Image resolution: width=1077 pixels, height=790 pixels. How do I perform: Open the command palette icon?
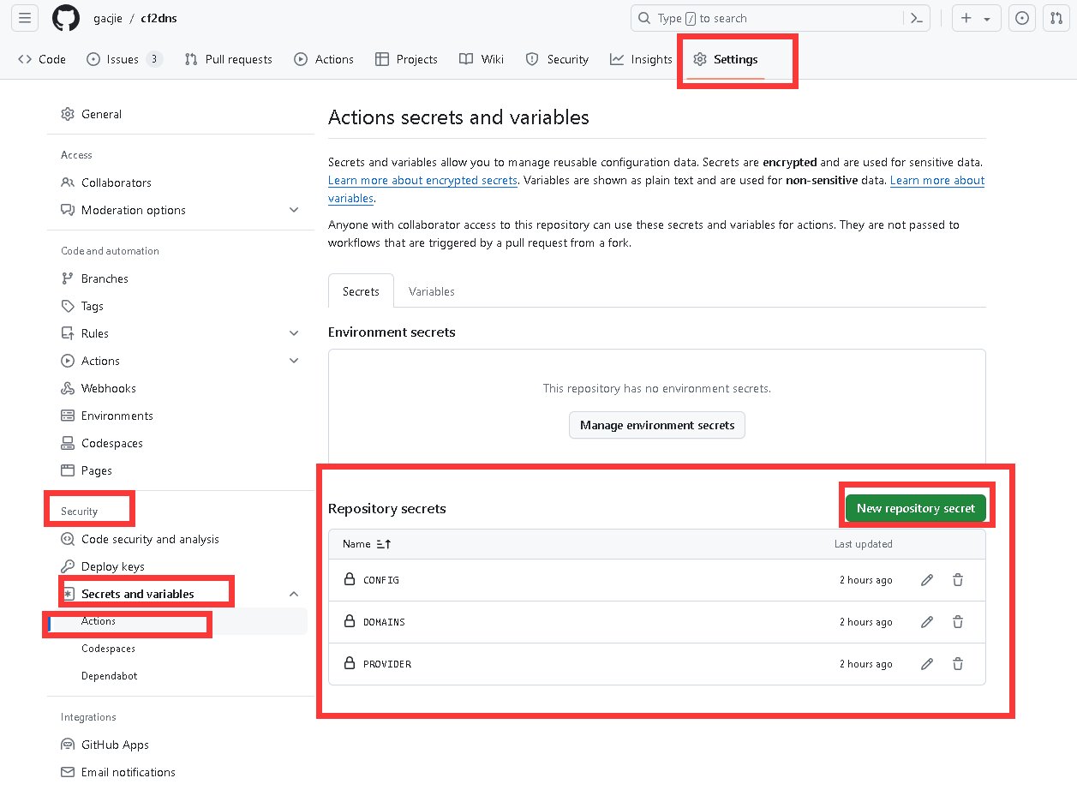click(x=916, y=18)
